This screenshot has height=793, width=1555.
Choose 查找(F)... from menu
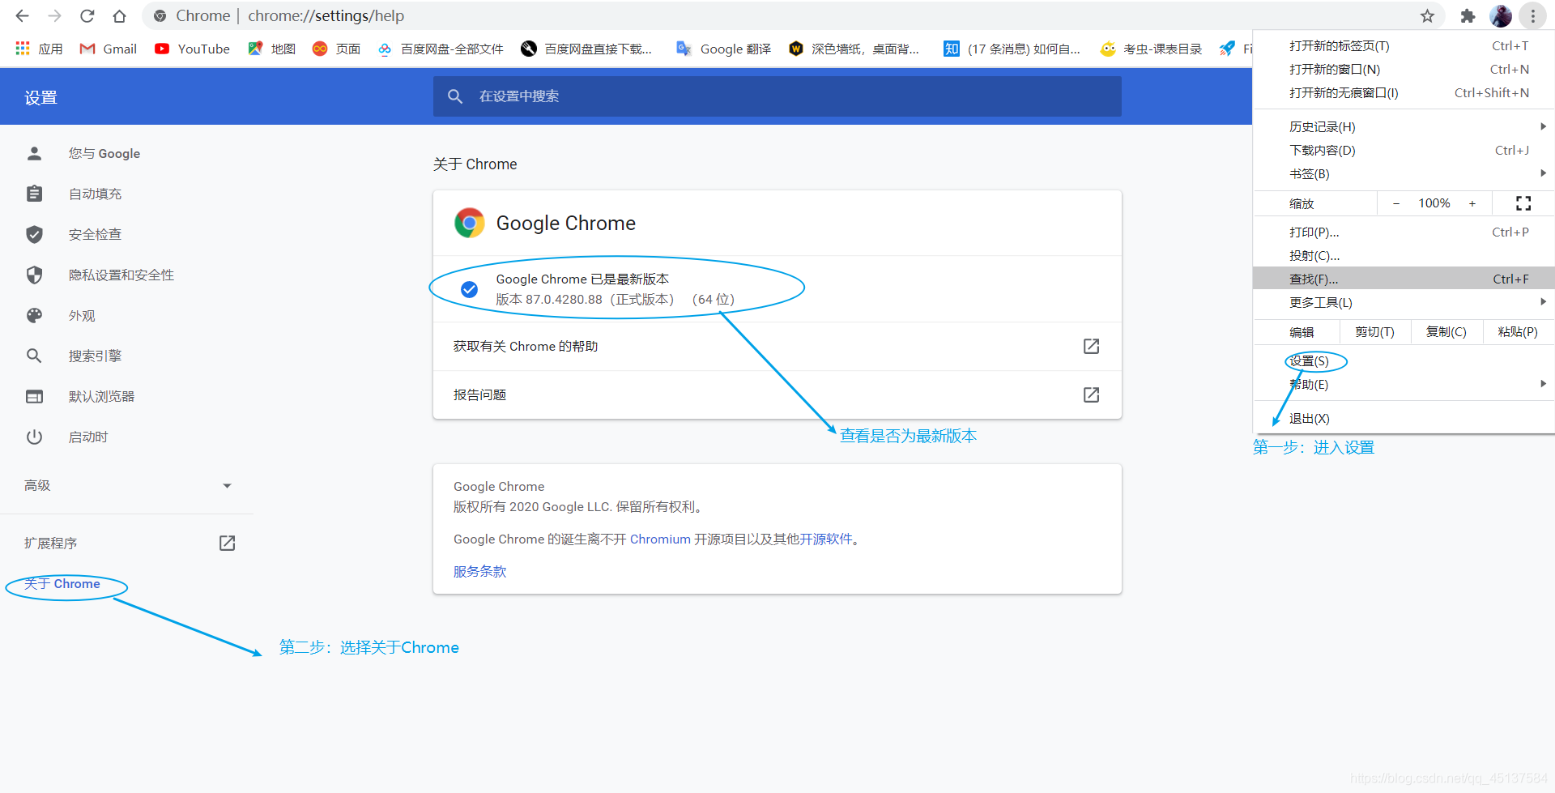point(1404,279)
